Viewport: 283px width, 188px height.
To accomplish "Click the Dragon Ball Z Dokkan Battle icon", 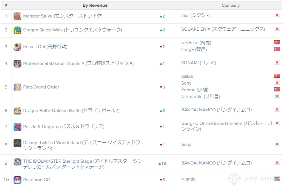I will pyautogui.click(x=17, y=111).
